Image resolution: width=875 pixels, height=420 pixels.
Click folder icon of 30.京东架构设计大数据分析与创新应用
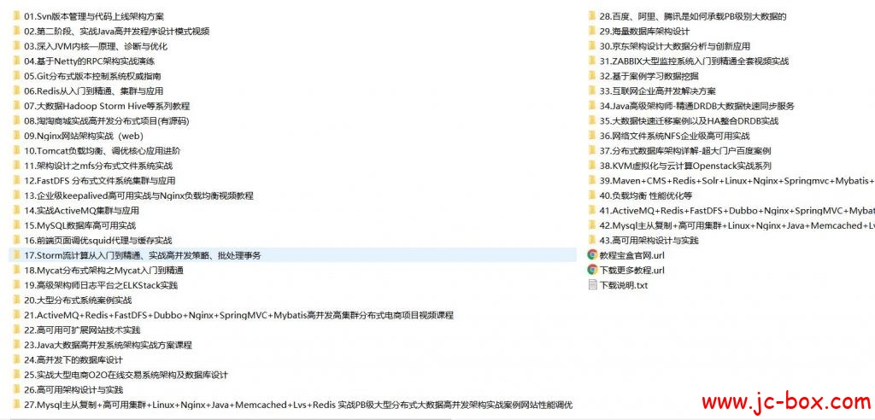click(592, 46)
